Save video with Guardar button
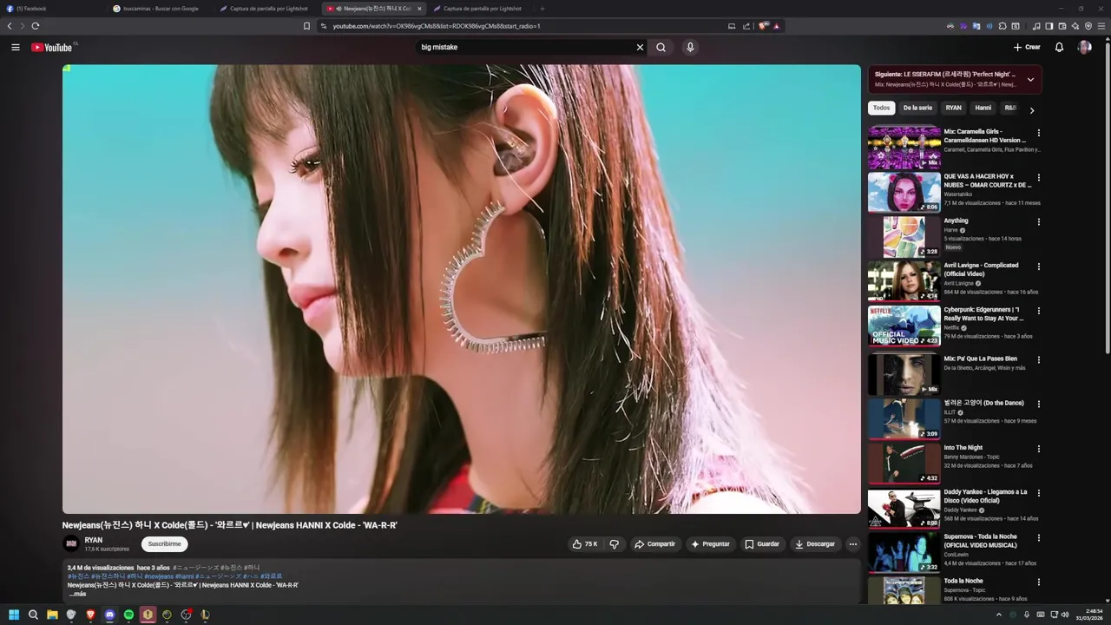The width and height of the screenshot is (1111, 625). click(x=762, y=544)
